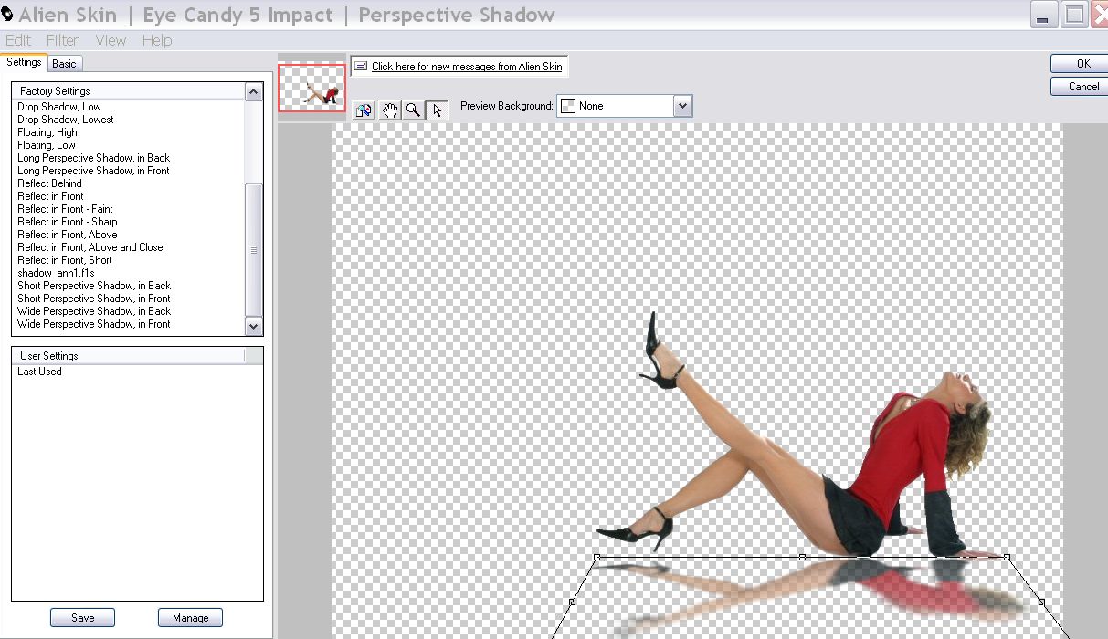The image size is (1108, 639).
Task: Open the Filter menu
Action: coord(62,40)
